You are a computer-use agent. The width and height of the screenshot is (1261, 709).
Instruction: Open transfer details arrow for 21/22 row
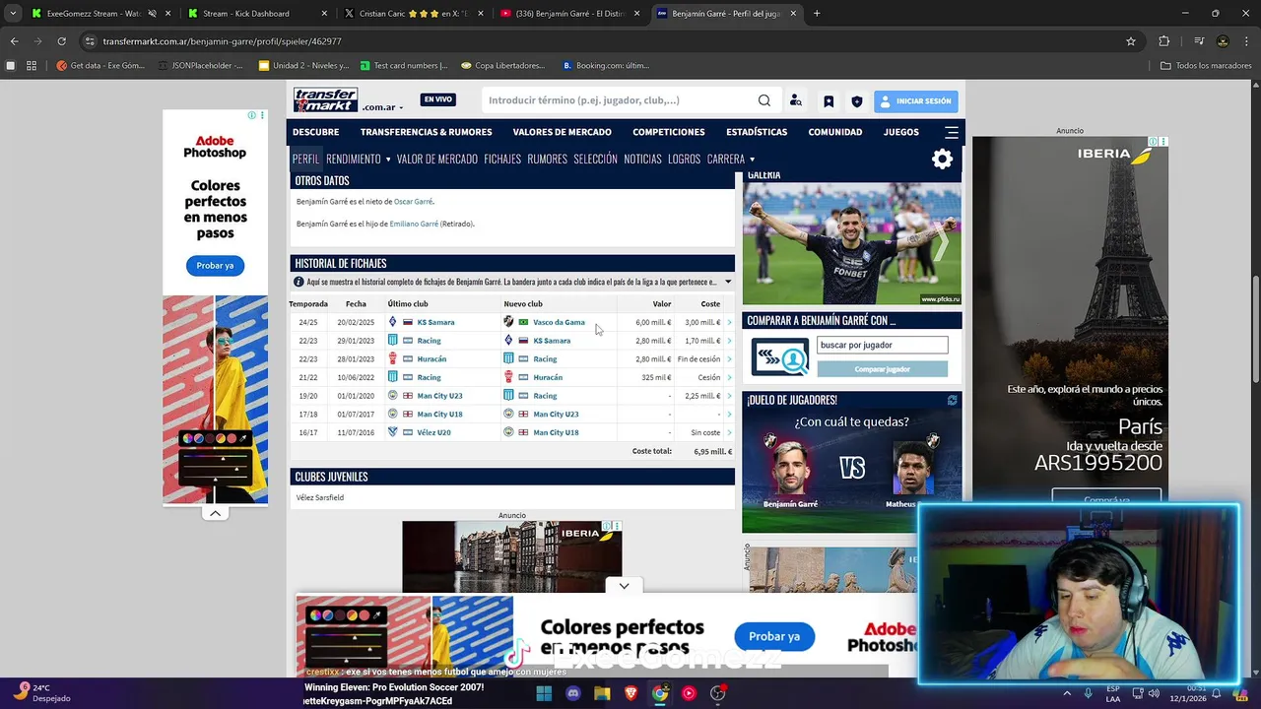click(730, 377)
